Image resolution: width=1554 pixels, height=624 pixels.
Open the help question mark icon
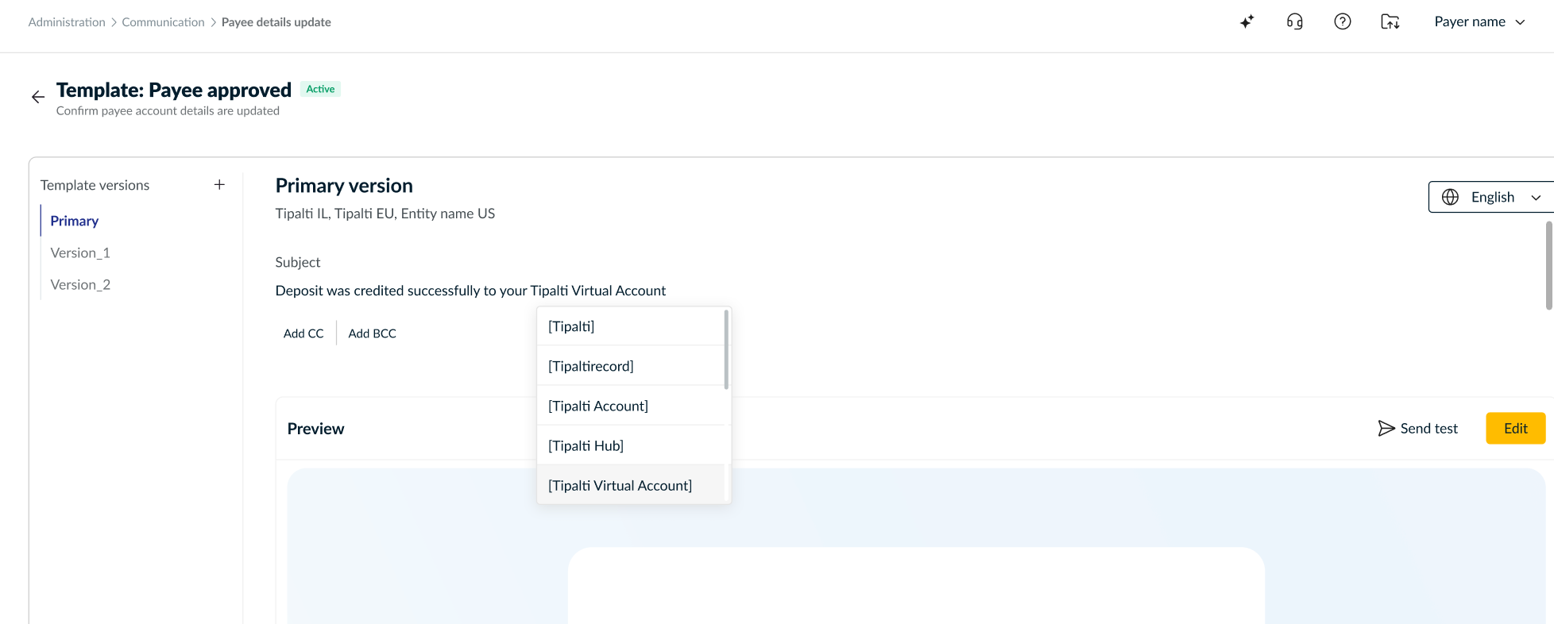1343,22
